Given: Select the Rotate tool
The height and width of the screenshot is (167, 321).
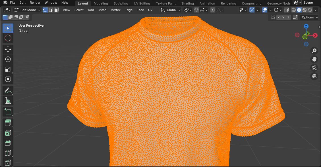Looking at the screenshot, I should pos(8,59).
